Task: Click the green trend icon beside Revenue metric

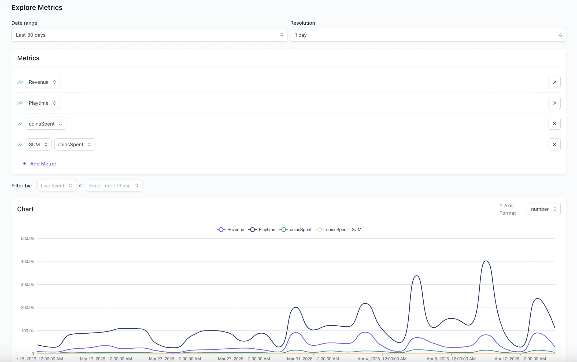Action: (x=20, y=82)
